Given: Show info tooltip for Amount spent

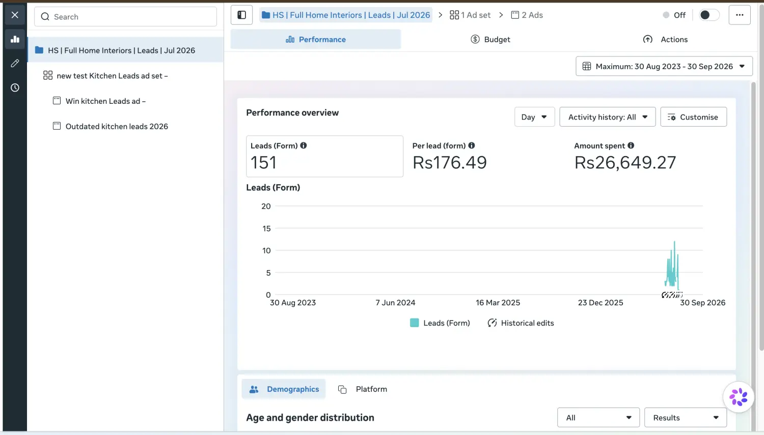Looking at the screenshot, I should coord(631,146).
